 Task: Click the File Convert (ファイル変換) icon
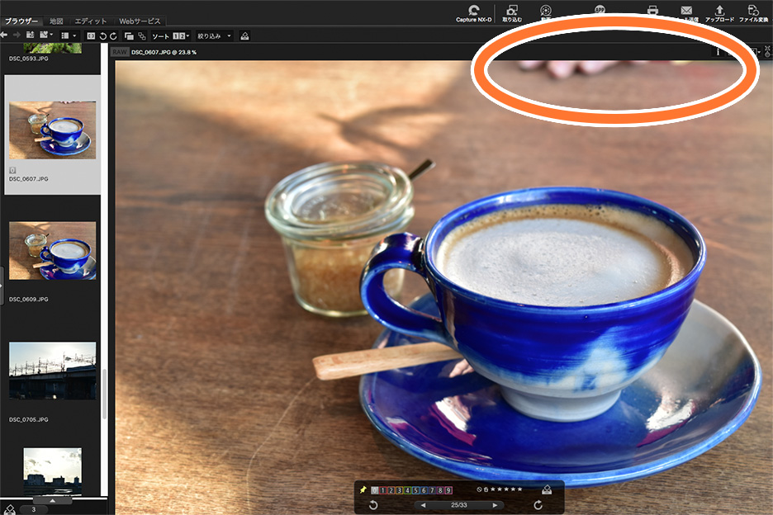click(753, 12)
